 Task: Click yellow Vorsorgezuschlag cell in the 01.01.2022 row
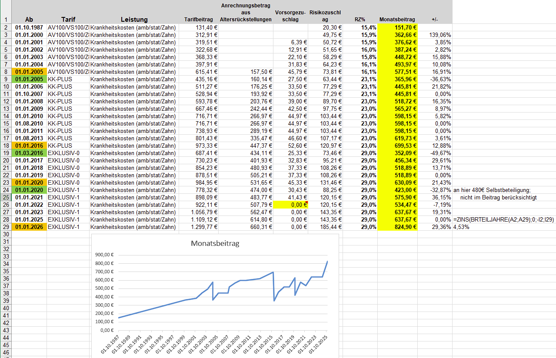coord(291,205)
